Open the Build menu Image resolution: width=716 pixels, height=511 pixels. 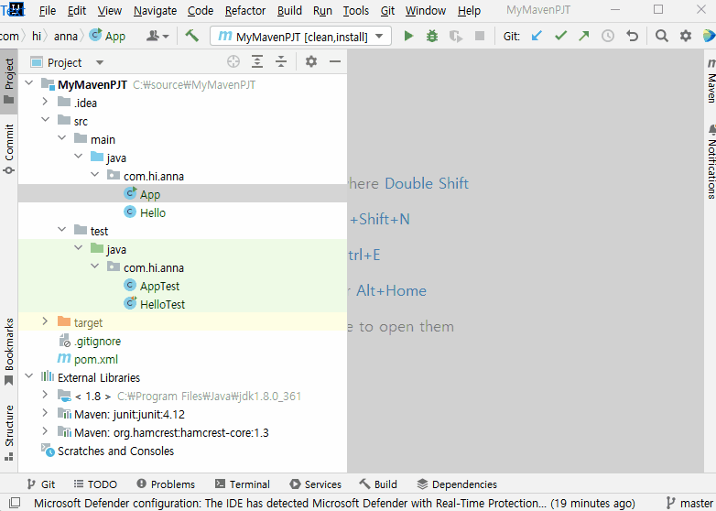[289, 10]
